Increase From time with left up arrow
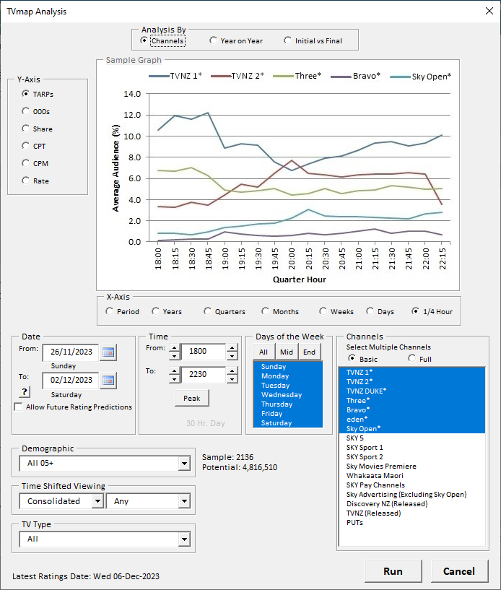Image resolution: width=501 pixels, height=590 pixels. click(174, 347)
